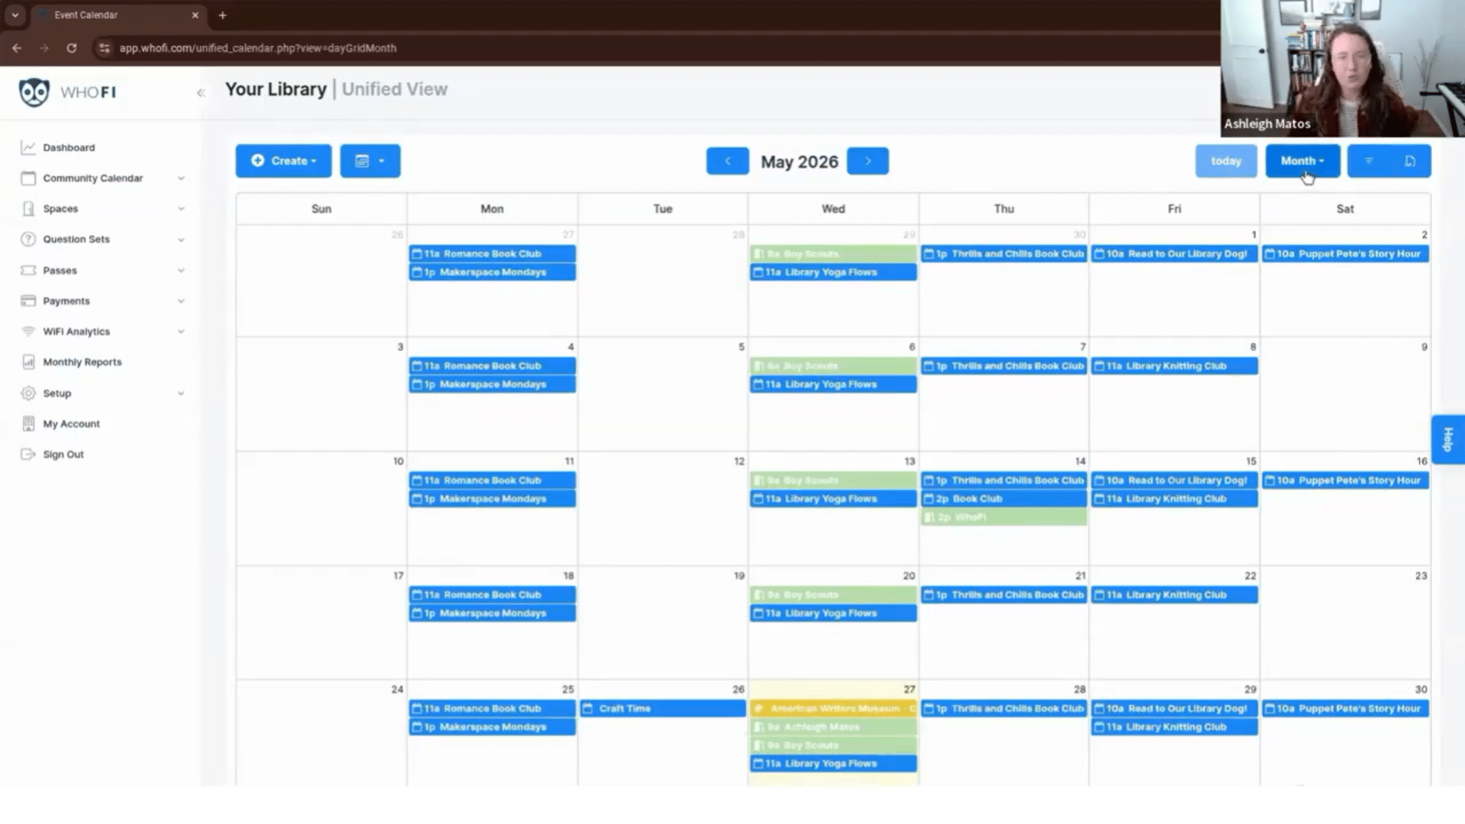Expand the Payments menu chevron
Viewport: 1465px width, 824px height.
[x=181, y=301]
